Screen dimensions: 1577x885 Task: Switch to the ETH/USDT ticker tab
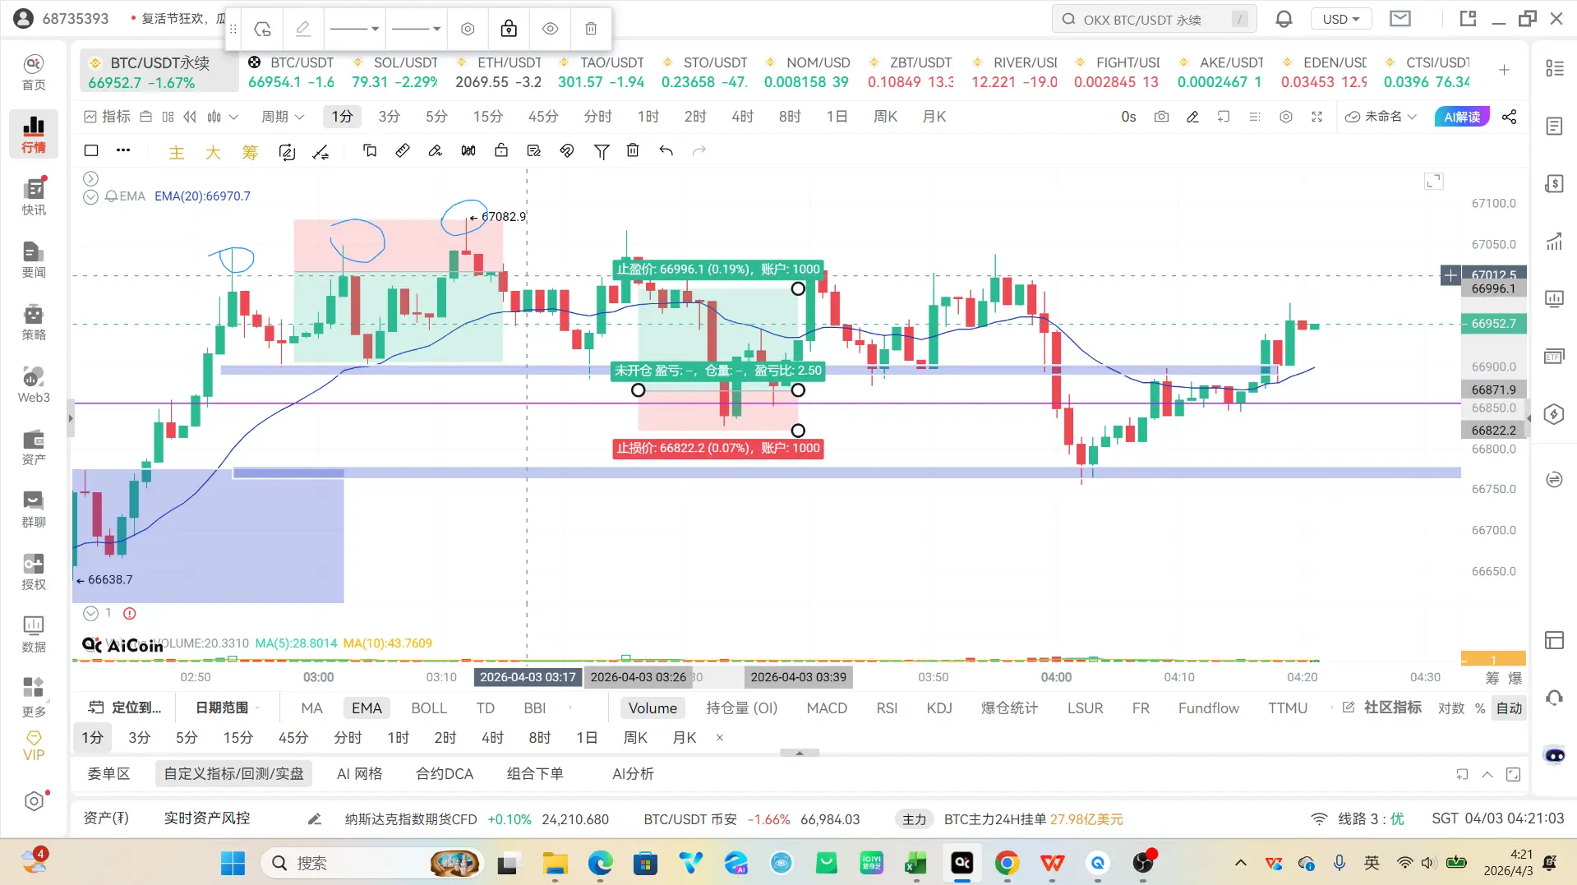[x=498, y=72]
